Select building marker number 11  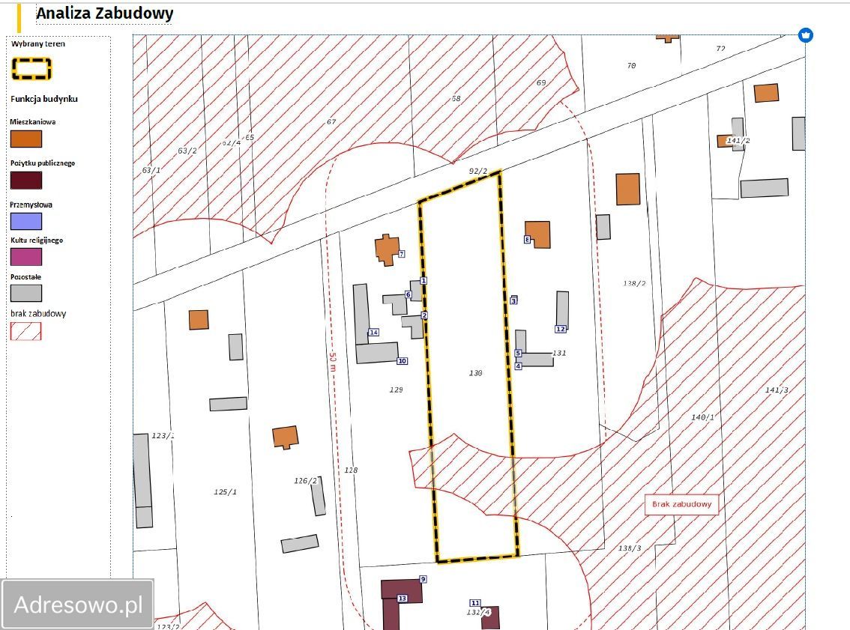[475, 603]
